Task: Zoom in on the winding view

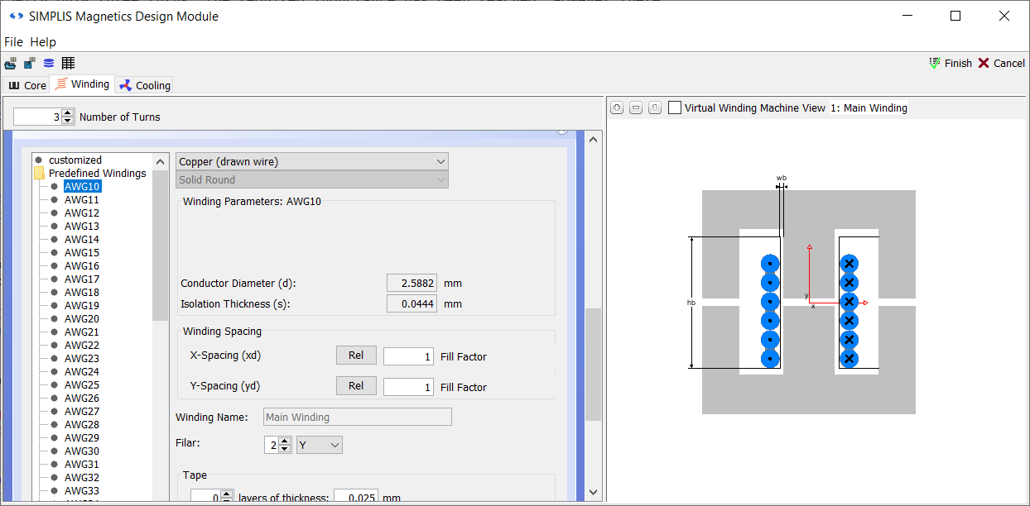Action: (617, 108)
